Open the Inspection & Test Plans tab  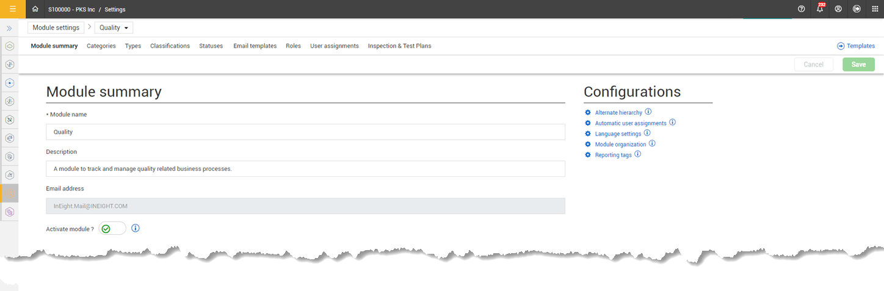pos(399,46)
